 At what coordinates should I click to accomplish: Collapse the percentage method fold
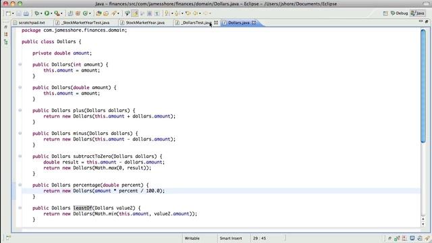[x=20, y=185]
